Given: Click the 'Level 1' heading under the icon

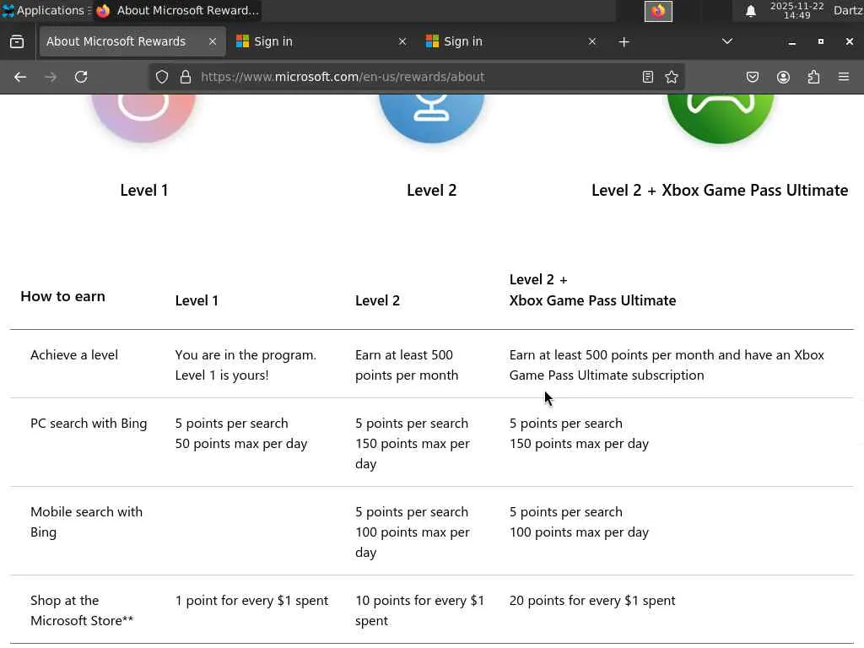Looking at the screenshot, I should coord(143,191).
